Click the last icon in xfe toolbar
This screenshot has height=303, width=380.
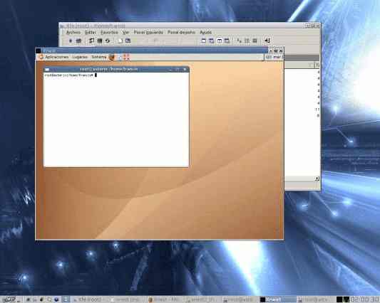(267, 41)
